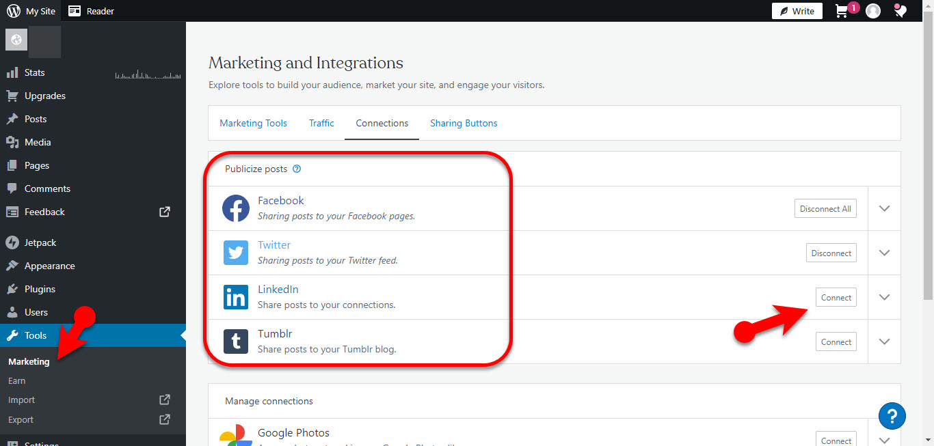This screenshot has width=934, height=446.
Task: Open the blue help question-mark button
Action: click(892, 416)
